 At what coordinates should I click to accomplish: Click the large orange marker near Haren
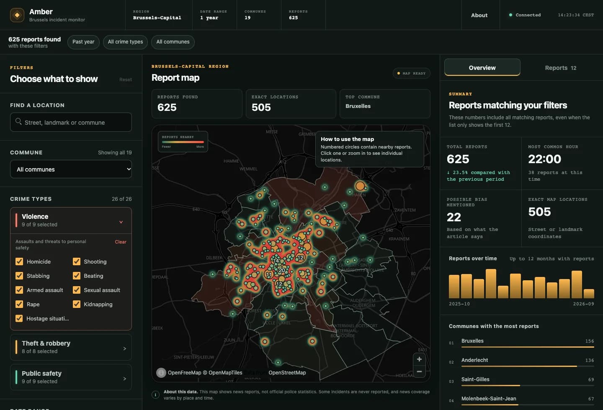(360, 186)
